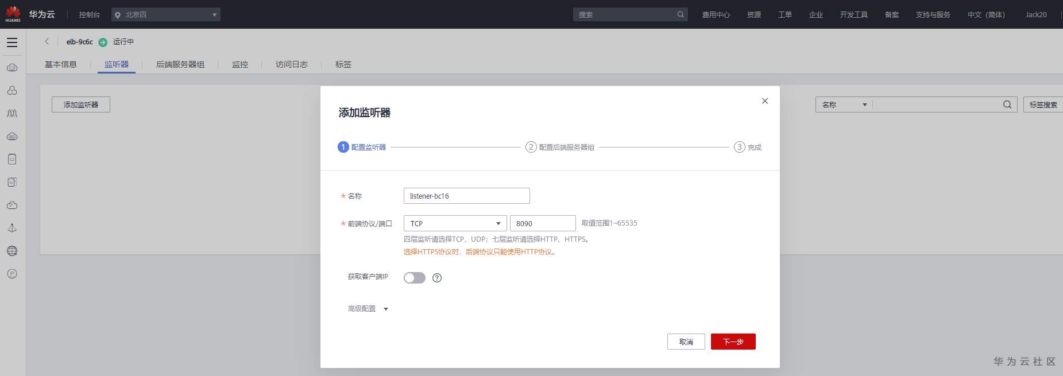
Task: Click the listener name input field
Action: 467,196
